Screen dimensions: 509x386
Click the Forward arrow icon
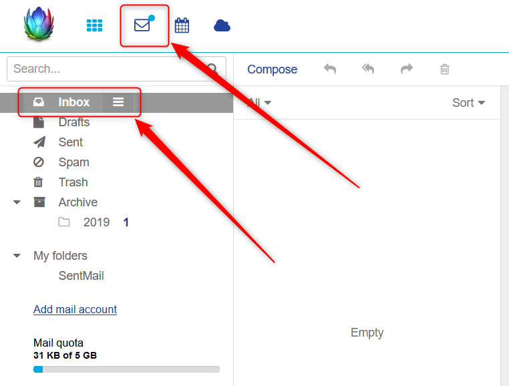(406, 69)
